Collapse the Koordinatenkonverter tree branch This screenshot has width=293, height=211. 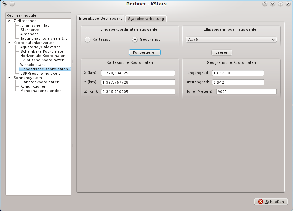click(9, 43)
